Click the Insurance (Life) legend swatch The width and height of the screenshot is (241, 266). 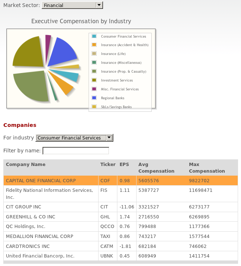tap(94, 53)
